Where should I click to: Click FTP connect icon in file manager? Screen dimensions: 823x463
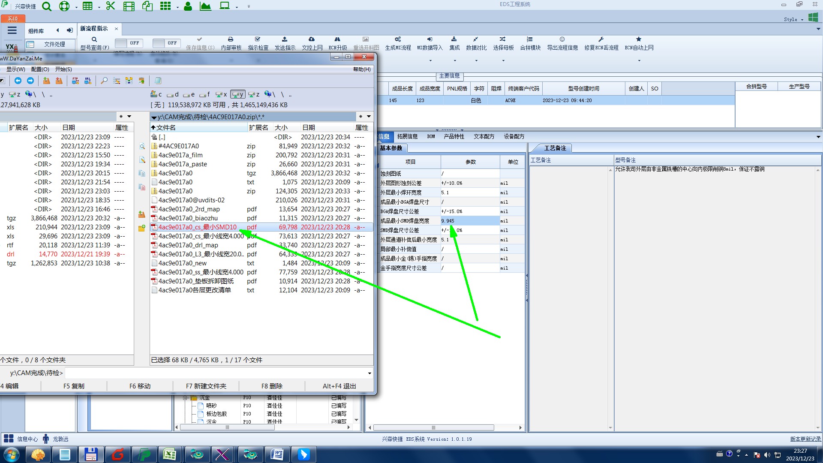coord(75,81)
